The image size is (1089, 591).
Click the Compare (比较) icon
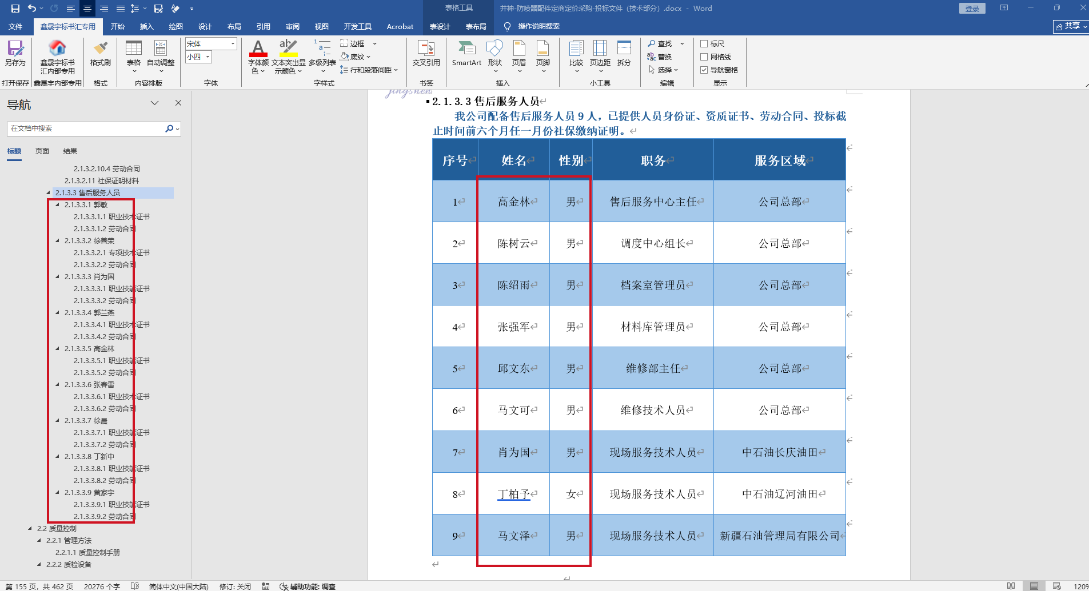click(576, 53)
